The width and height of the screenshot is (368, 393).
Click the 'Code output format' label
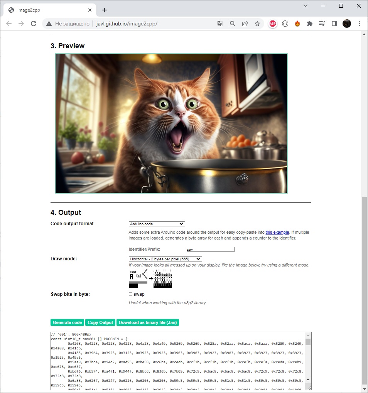point(72,224)
